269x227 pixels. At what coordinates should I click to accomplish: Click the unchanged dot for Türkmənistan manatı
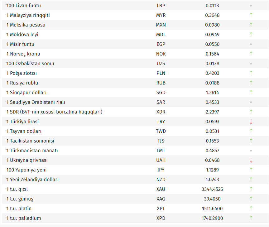click(x=251, y=151)
